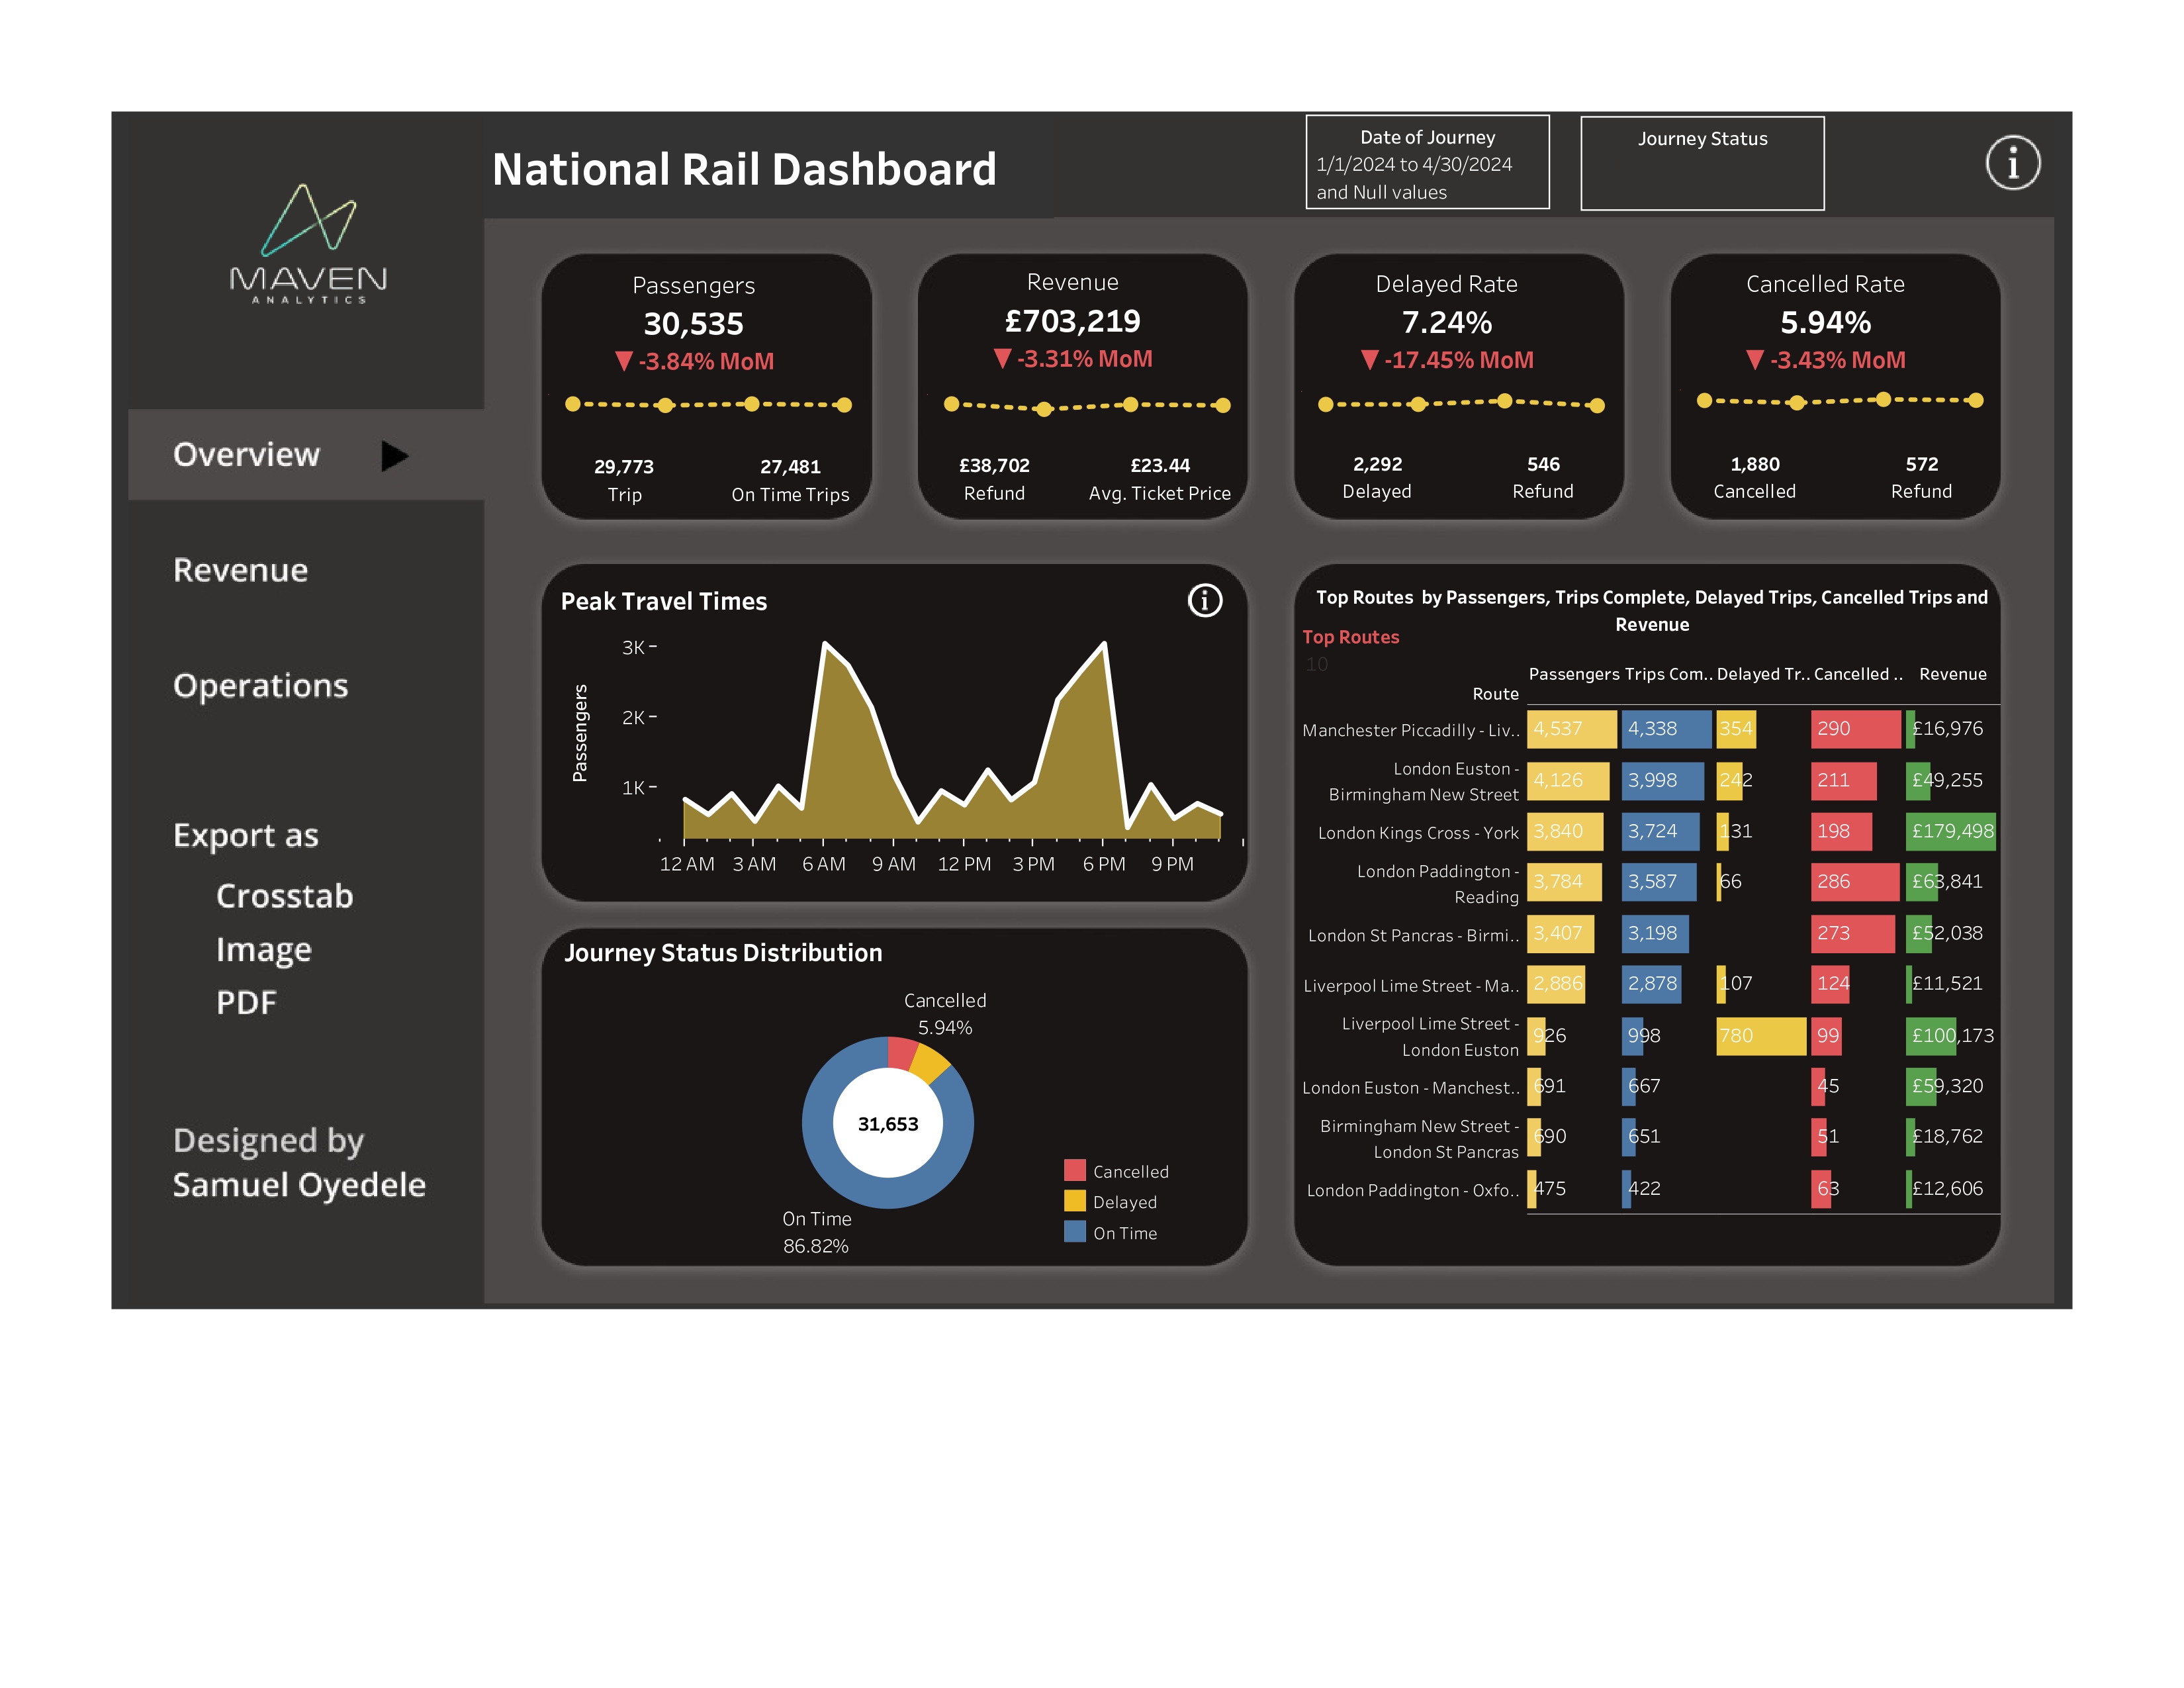Switch to the Revenue page
Viewport: 2184px width, 1688px height.
tap(240, 570)
